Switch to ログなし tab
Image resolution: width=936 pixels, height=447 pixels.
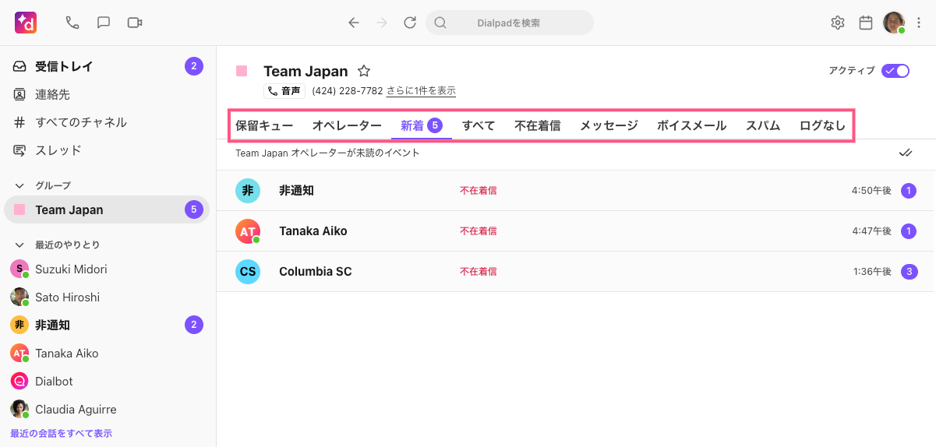(823, 125)
